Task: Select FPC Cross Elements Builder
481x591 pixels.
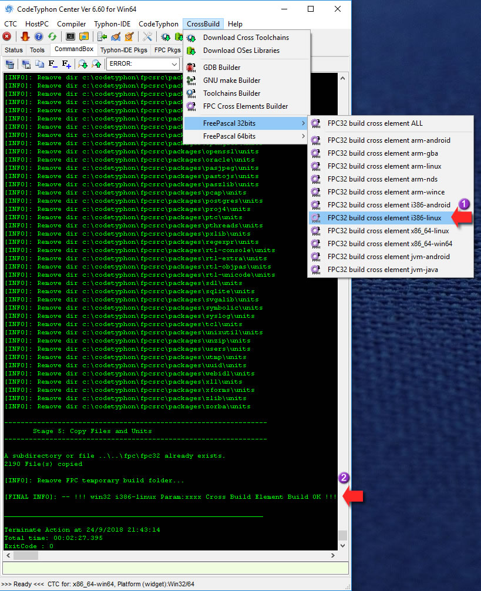Action: (246, 106)
